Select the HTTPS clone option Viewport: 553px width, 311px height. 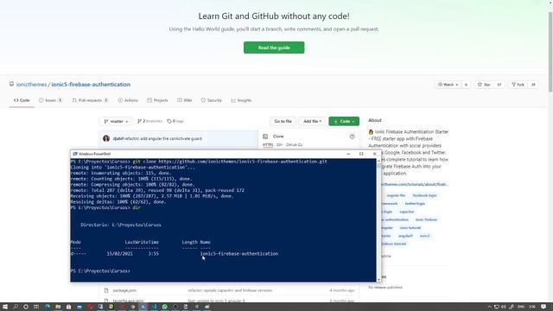(268, 144)
